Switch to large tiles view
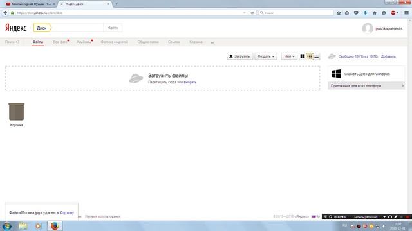This screenshot has height=231, width=412. [x=303, y=56]
